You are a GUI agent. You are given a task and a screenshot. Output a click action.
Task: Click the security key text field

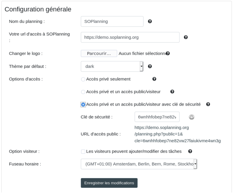[x=157, y=117]
